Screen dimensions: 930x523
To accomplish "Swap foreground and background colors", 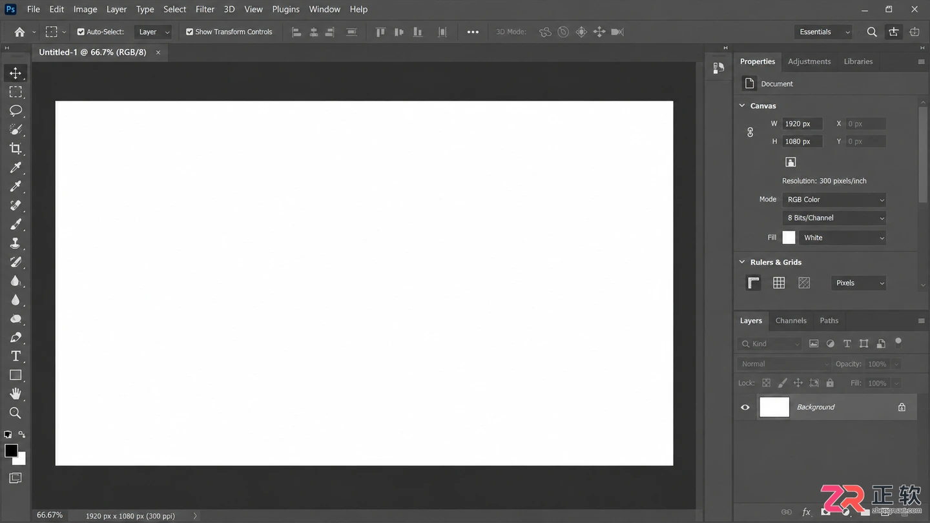I will coord(22,435).
